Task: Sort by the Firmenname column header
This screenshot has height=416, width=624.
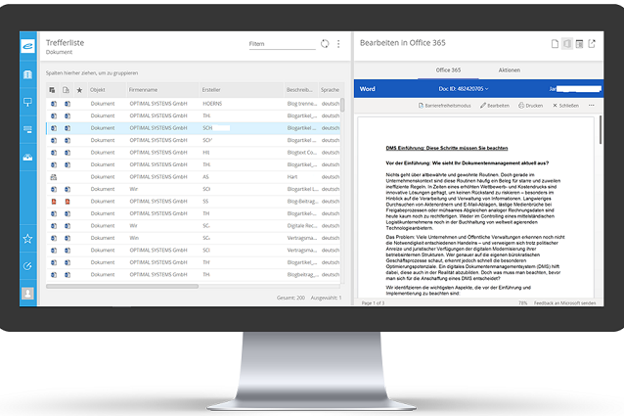Action: click(143, 90)
